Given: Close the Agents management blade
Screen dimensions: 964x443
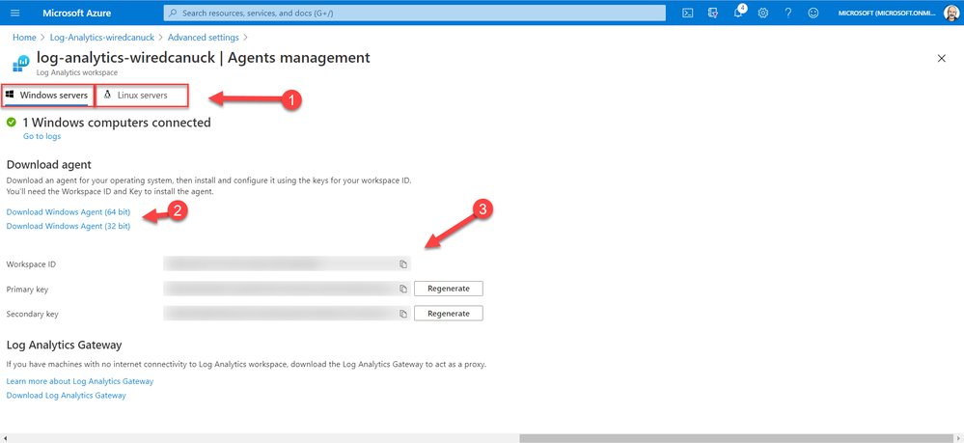Looking at the screenshot, I should (941, 59).
